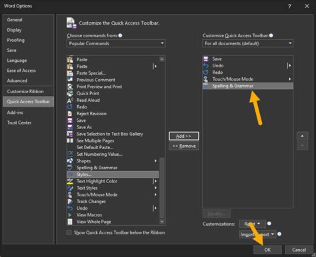This screenshot has height=257, width=316.
Task: Click the Text Styles icon
Action: coord(70,188)
